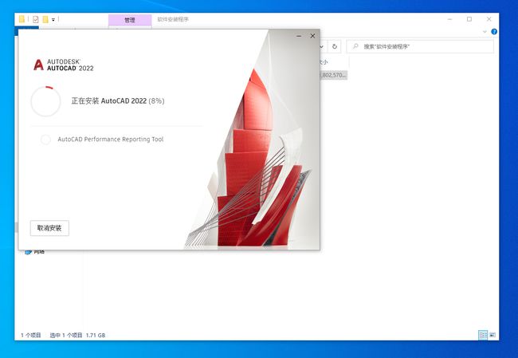Open Explorer Help question-mark icon
The width and height of the screenshot is (518, 358).
494,32
